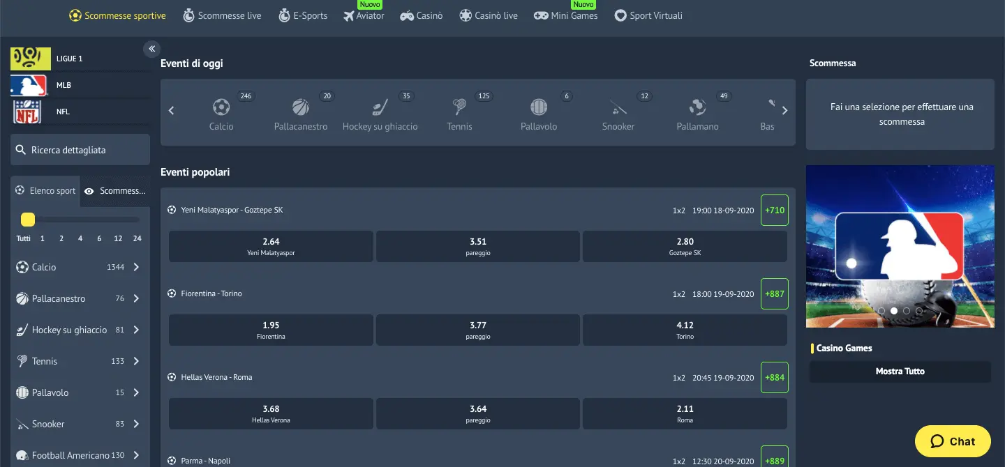The image size is (1005, 467).
Task: Bet on Fiorentina at odds 1.95
Action: (x=271, y=330)
